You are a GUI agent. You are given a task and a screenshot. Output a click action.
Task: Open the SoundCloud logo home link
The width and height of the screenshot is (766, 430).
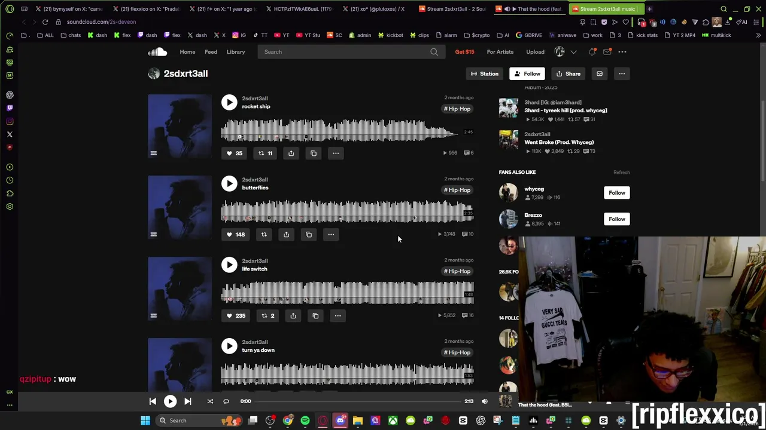pos(157,52)
